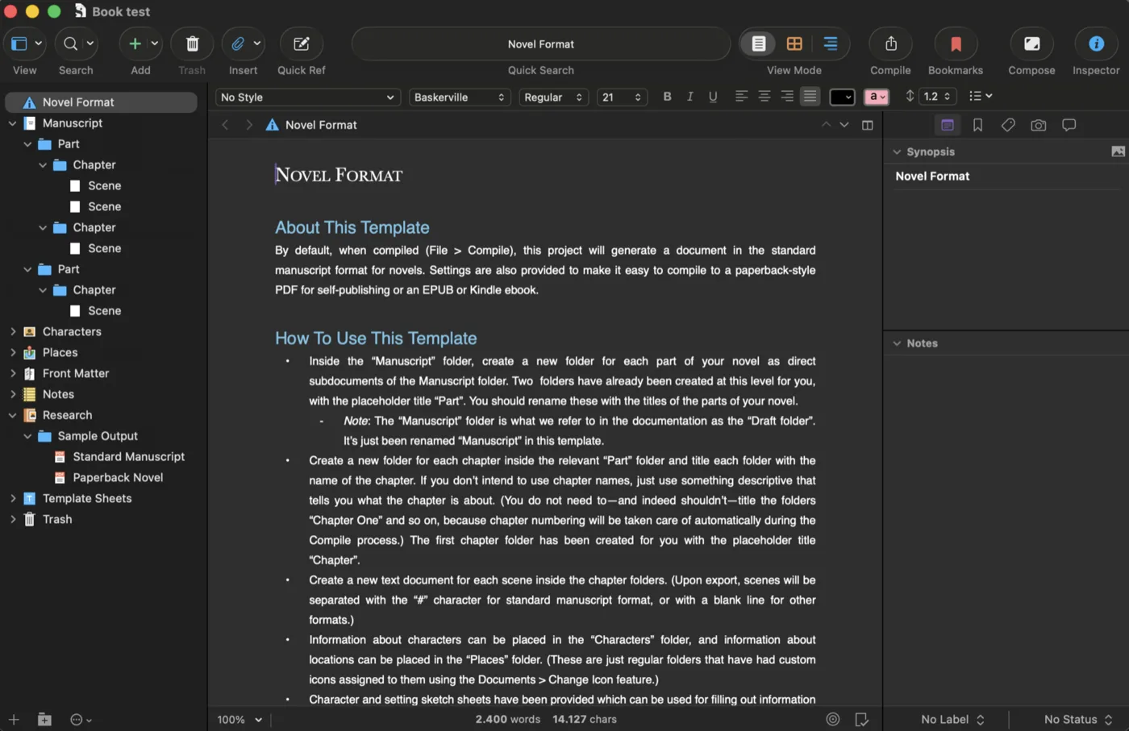Align text right

coord(787,97)
